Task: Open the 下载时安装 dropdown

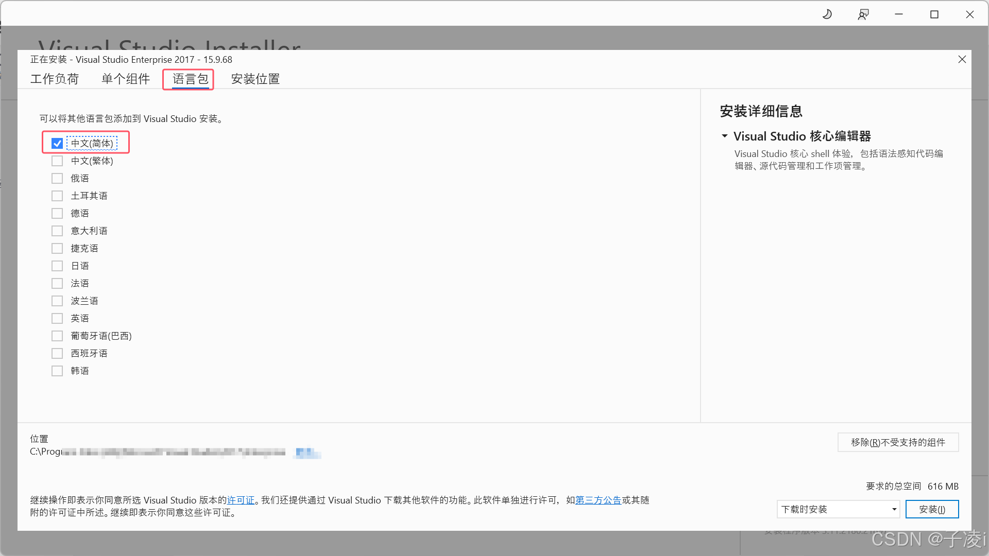Action: [837, 509]
